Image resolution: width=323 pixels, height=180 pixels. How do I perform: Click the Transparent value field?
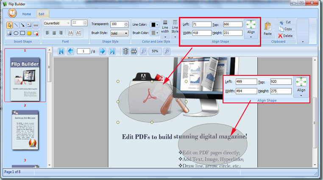click(x=117, y=24)
